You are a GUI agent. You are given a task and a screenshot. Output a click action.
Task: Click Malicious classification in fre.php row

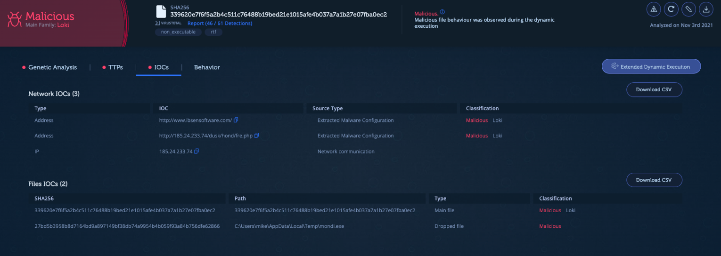(x=477, y=136)
